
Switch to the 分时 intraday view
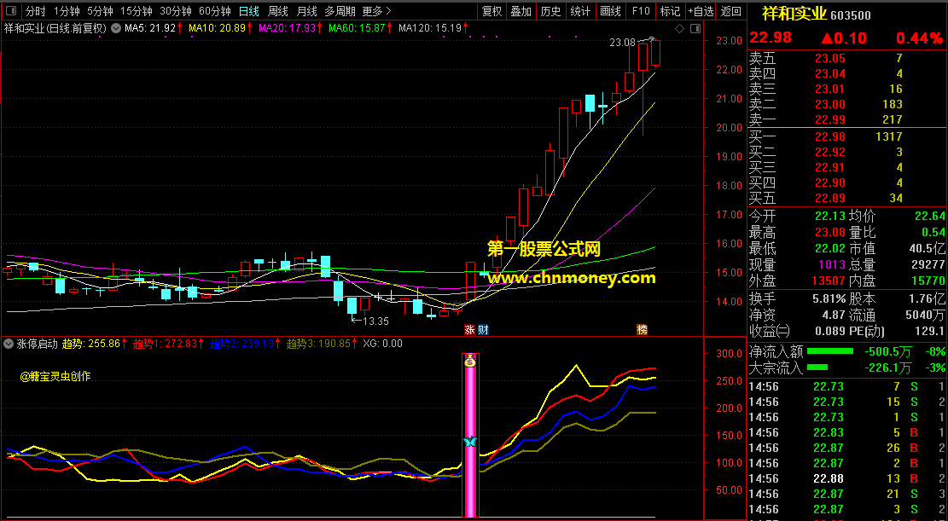(x=35, y=11)
